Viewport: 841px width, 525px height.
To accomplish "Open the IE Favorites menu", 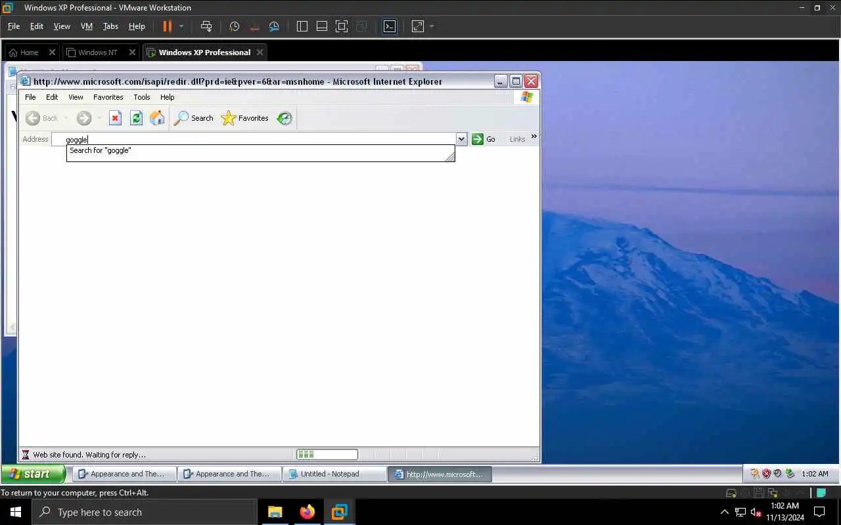I will 108,97.
